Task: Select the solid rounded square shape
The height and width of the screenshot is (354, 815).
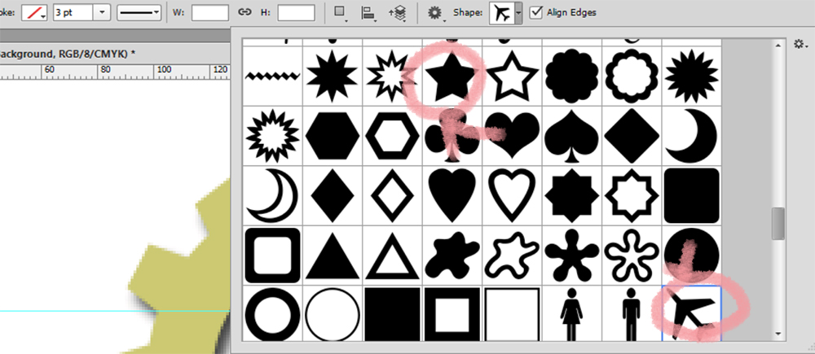Action: click(x=691, y=195)
